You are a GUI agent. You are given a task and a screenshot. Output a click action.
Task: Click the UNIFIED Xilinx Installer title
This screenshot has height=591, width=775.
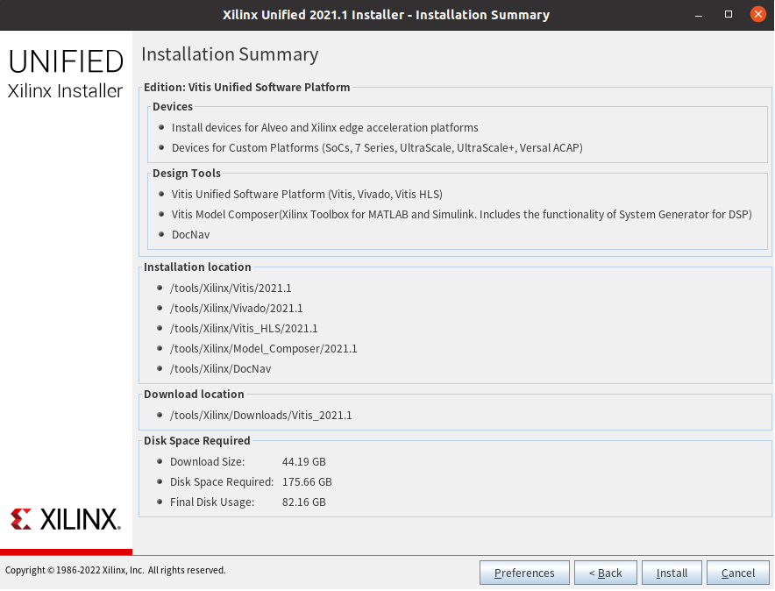tap(66, 74)
